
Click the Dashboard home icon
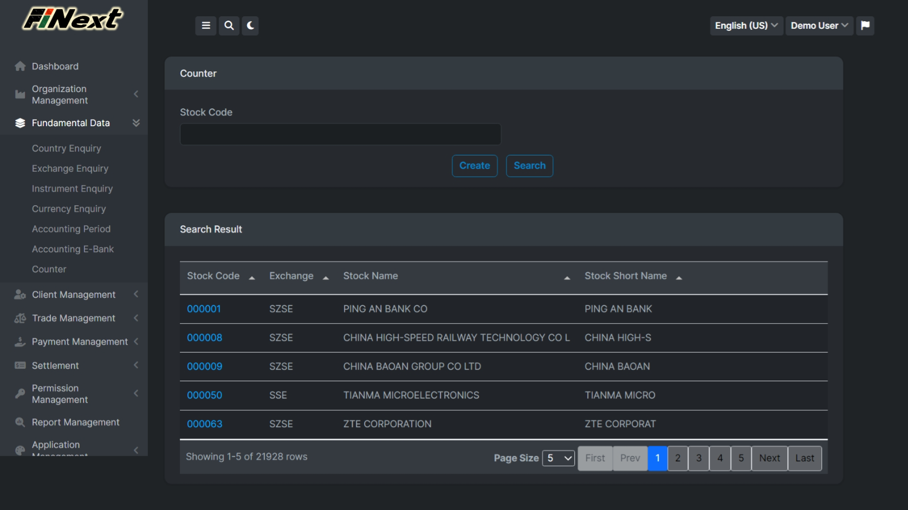tap(20, 67)
